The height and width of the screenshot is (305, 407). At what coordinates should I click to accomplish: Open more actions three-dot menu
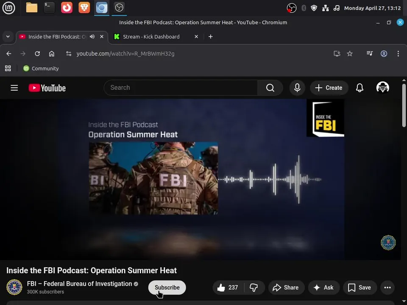pyautogui.click(x=387, y=287)
